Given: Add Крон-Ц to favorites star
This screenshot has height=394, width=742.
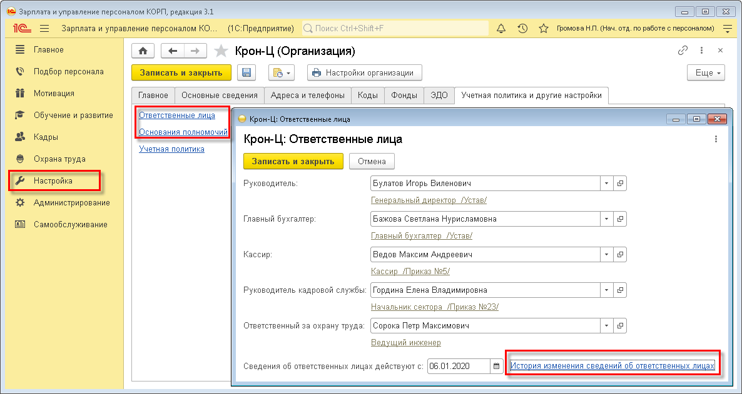Looking at the screenshot, I should (221, 51).
